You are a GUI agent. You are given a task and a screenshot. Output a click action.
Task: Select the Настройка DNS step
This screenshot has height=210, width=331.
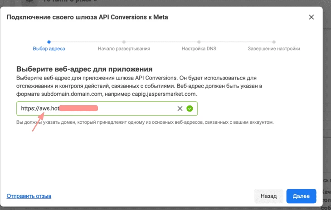(x=199, y=49)
